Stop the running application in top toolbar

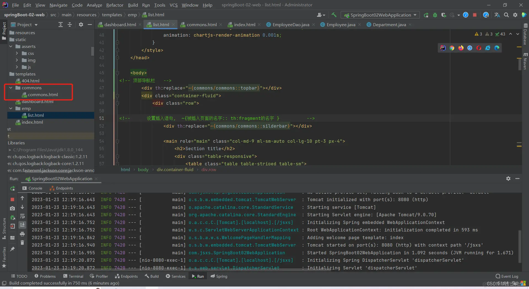tap(474, 15)
